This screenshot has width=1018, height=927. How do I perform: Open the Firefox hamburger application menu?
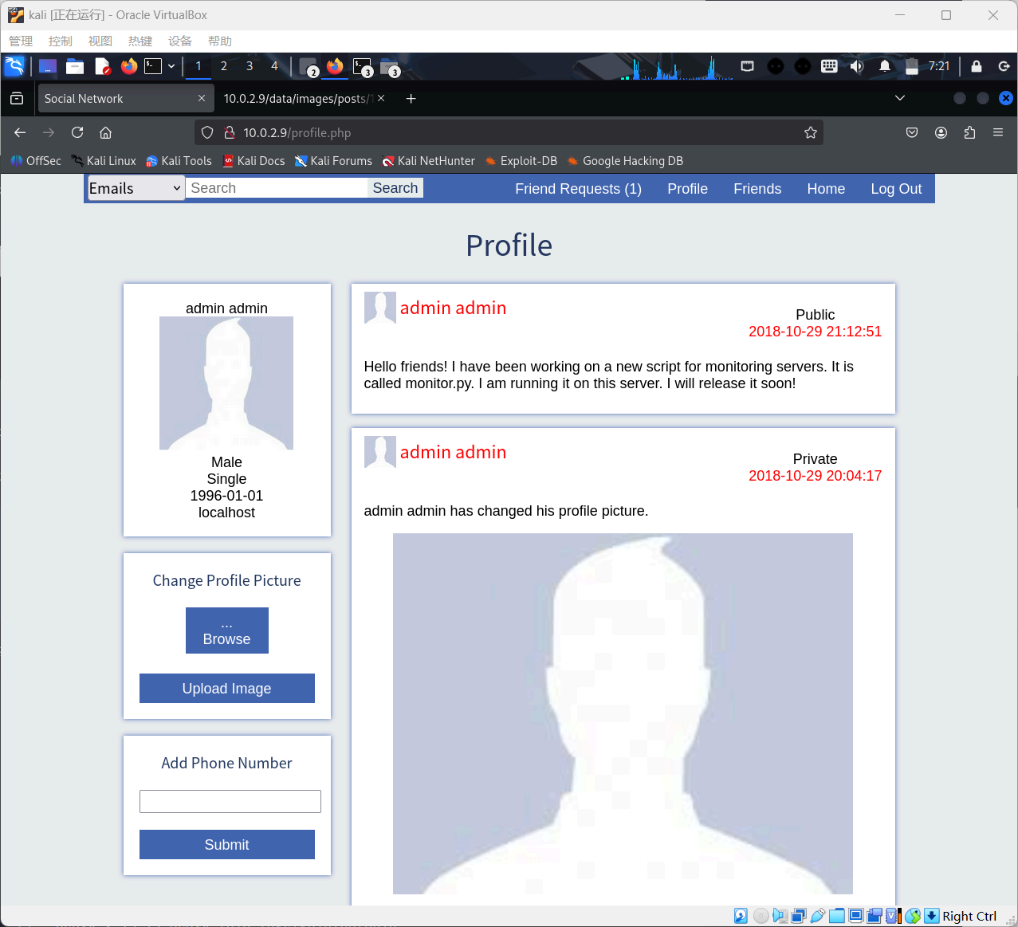997,132
